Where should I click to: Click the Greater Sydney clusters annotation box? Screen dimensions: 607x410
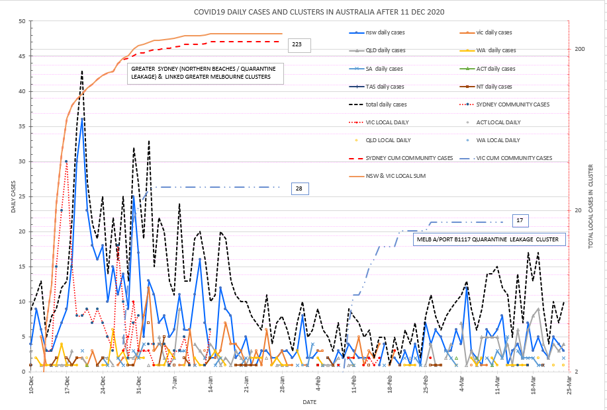point(206,73)
